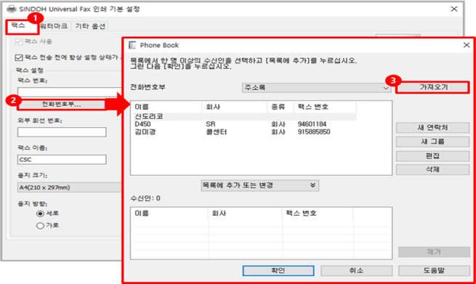This screenshot has height=284, width=476.
Task: Select the D450 contact row
Action: coord(245,124)
